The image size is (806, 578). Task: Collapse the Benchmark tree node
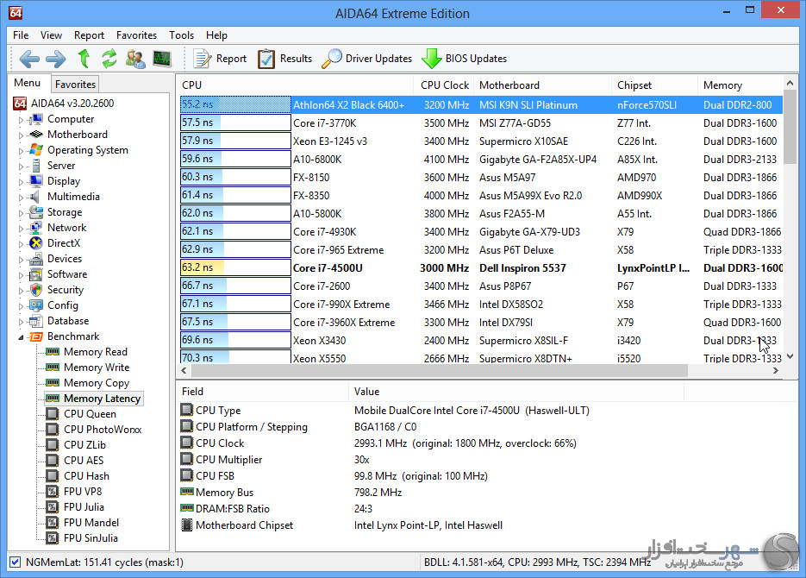point(21,337)
